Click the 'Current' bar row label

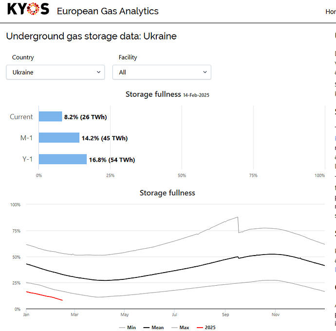pyautogui.click(x=21, y=117)
